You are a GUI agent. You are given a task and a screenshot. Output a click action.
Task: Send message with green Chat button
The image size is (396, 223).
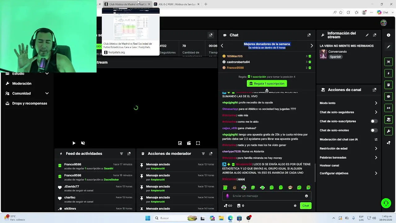pyautogui.click(x=306, y=206)
